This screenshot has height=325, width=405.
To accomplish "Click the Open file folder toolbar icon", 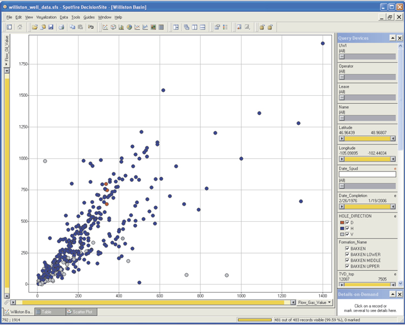I will click(x=35, y=27).
